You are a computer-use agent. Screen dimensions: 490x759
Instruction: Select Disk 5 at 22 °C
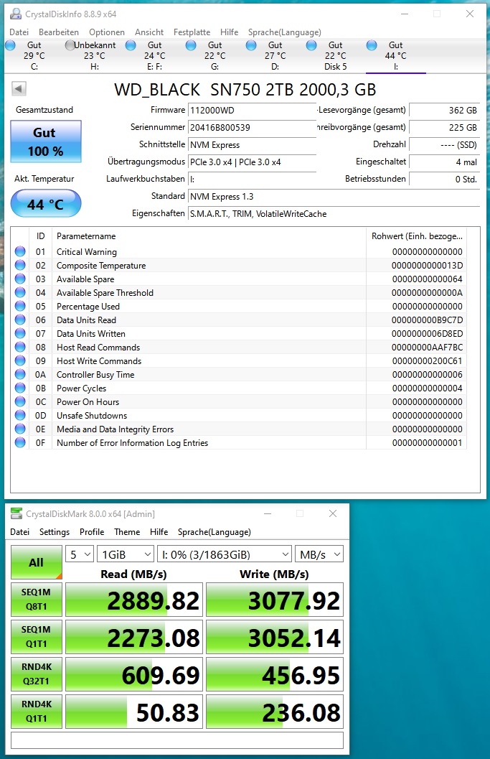coord(335,56)
